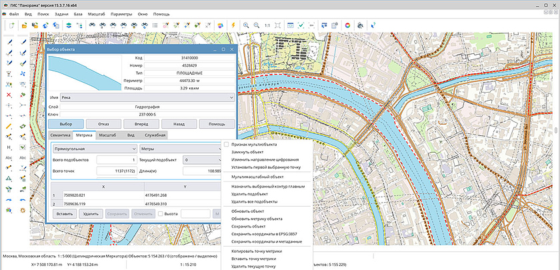
Task: Switch to the Семантика tab
Action: (x=60, y=135)
